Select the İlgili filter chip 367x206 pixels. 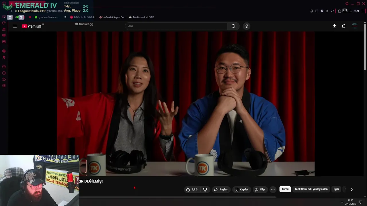(336, 189)
